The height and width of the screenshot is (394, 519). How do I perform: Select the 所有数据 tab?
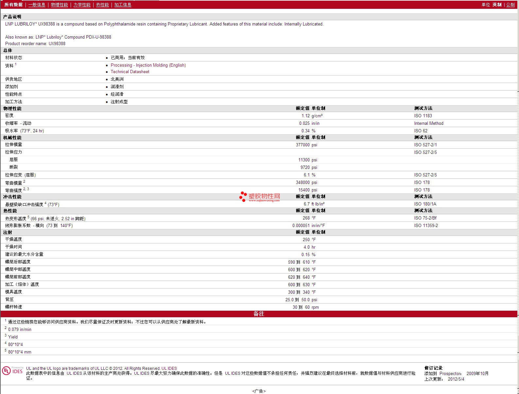point(13,5)
